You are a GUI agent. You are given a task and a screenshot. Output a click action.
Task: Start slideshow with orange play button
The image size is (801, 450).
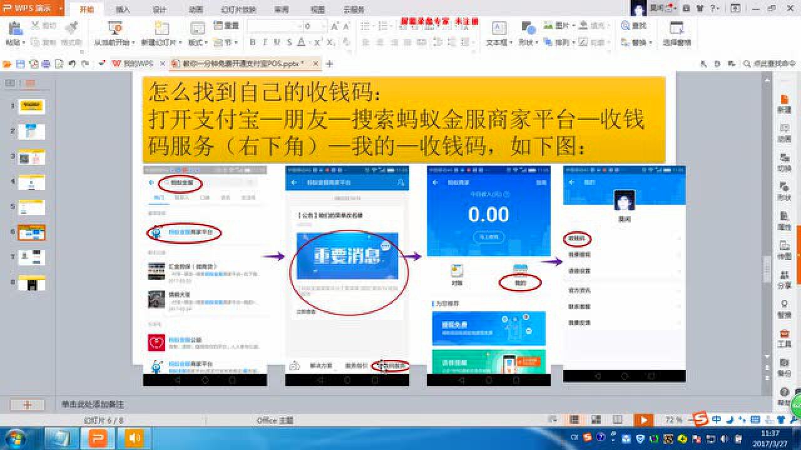click(x=643, y=420)
